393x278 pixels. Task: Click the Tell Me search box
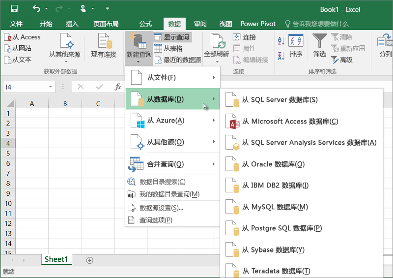(x=317, y=24)
